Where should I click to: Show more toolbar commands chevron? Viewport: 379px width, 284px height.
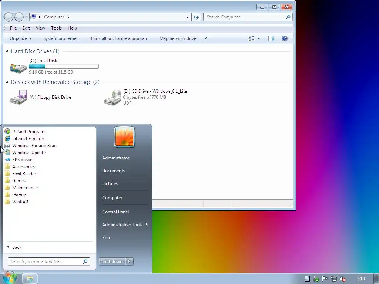(206, 38)
